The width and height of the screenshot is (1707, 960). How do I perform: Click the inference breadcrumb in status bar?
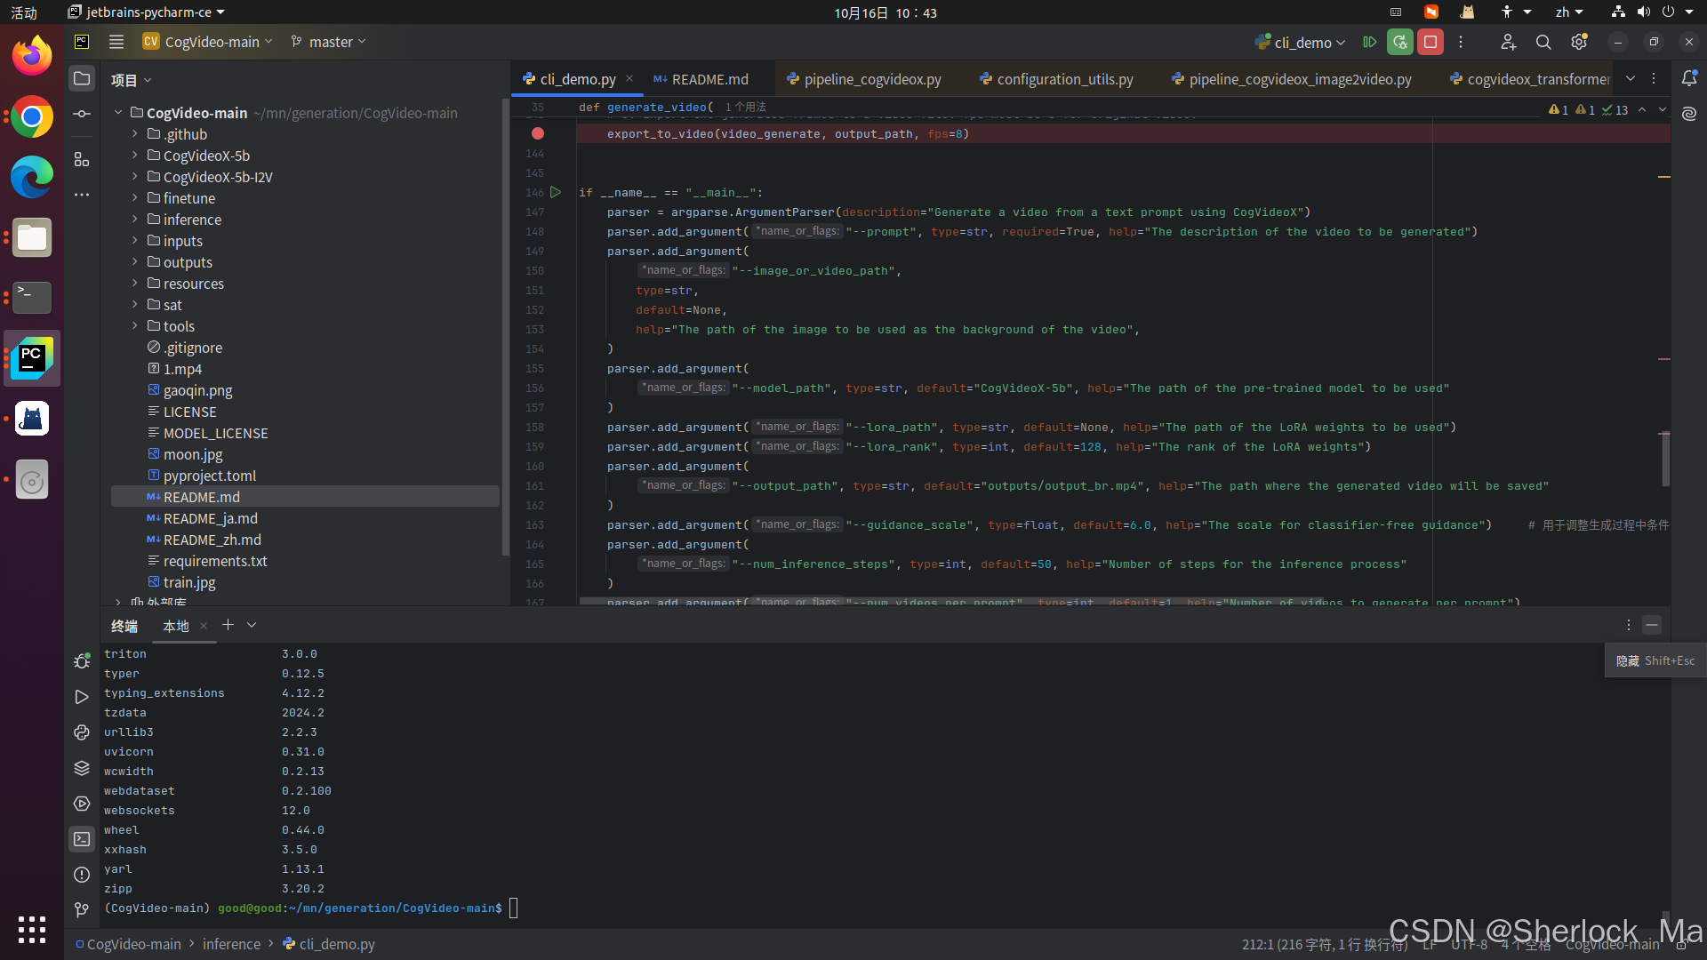click(x=231, y=944)
